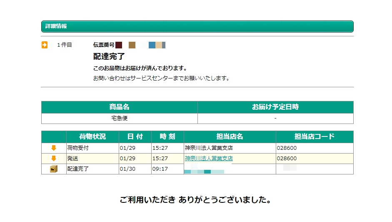Click the 09:17 time cell
The width and height of the screenshot is (392, 222).
coord(167,169)
